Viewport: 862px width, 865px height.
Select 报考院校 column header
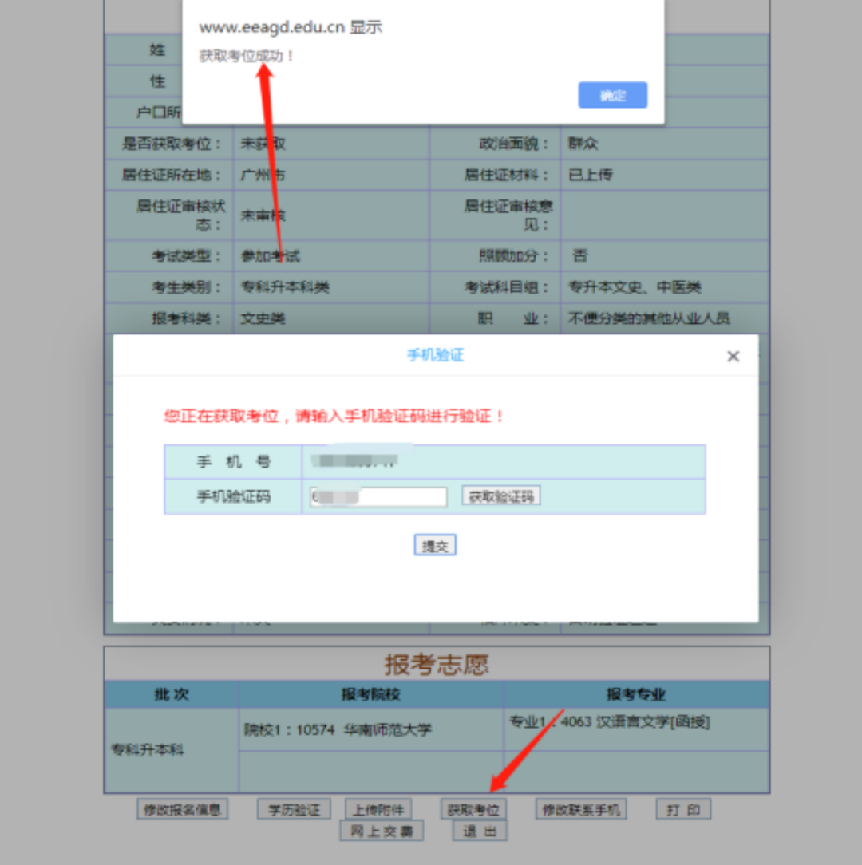[371, 694]
